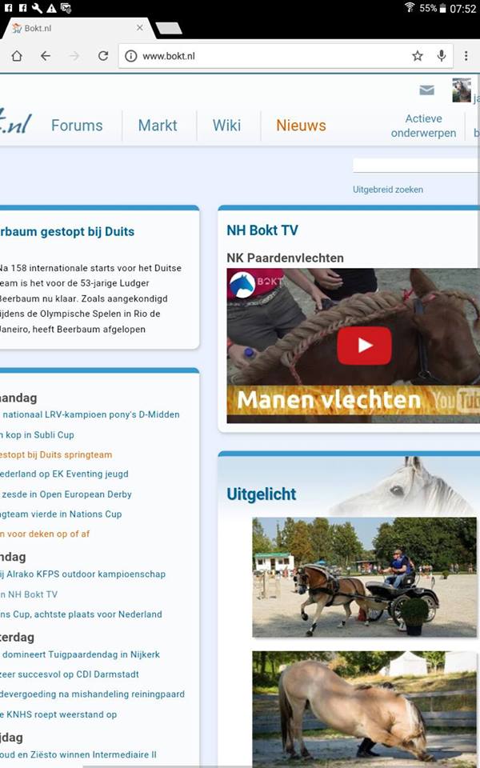The image size is (480, 768).
Task: Open the vierde in Nations Cup article
Action: coord(61,514)
